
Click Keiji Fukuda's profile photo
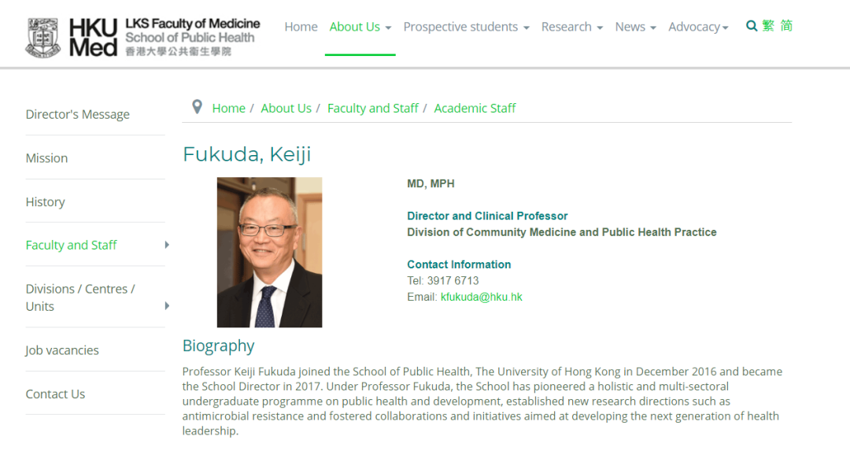click(x=269, y=252)
